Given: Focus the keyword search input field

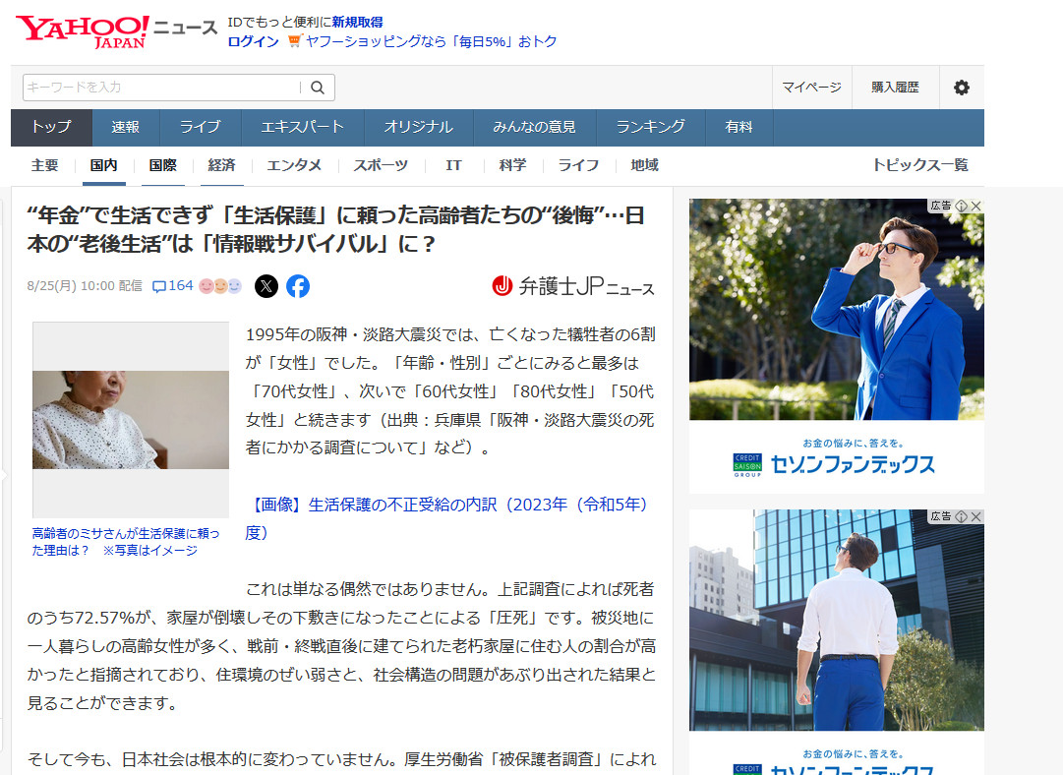Looking at the screenshot, I should tap(160, 88).
